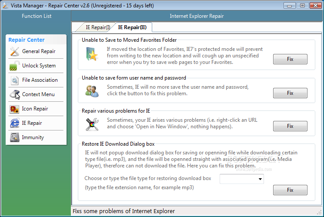The image size is (324, 217).
Task: Click the two users icon for saved passwords
Action: point(92,91)
